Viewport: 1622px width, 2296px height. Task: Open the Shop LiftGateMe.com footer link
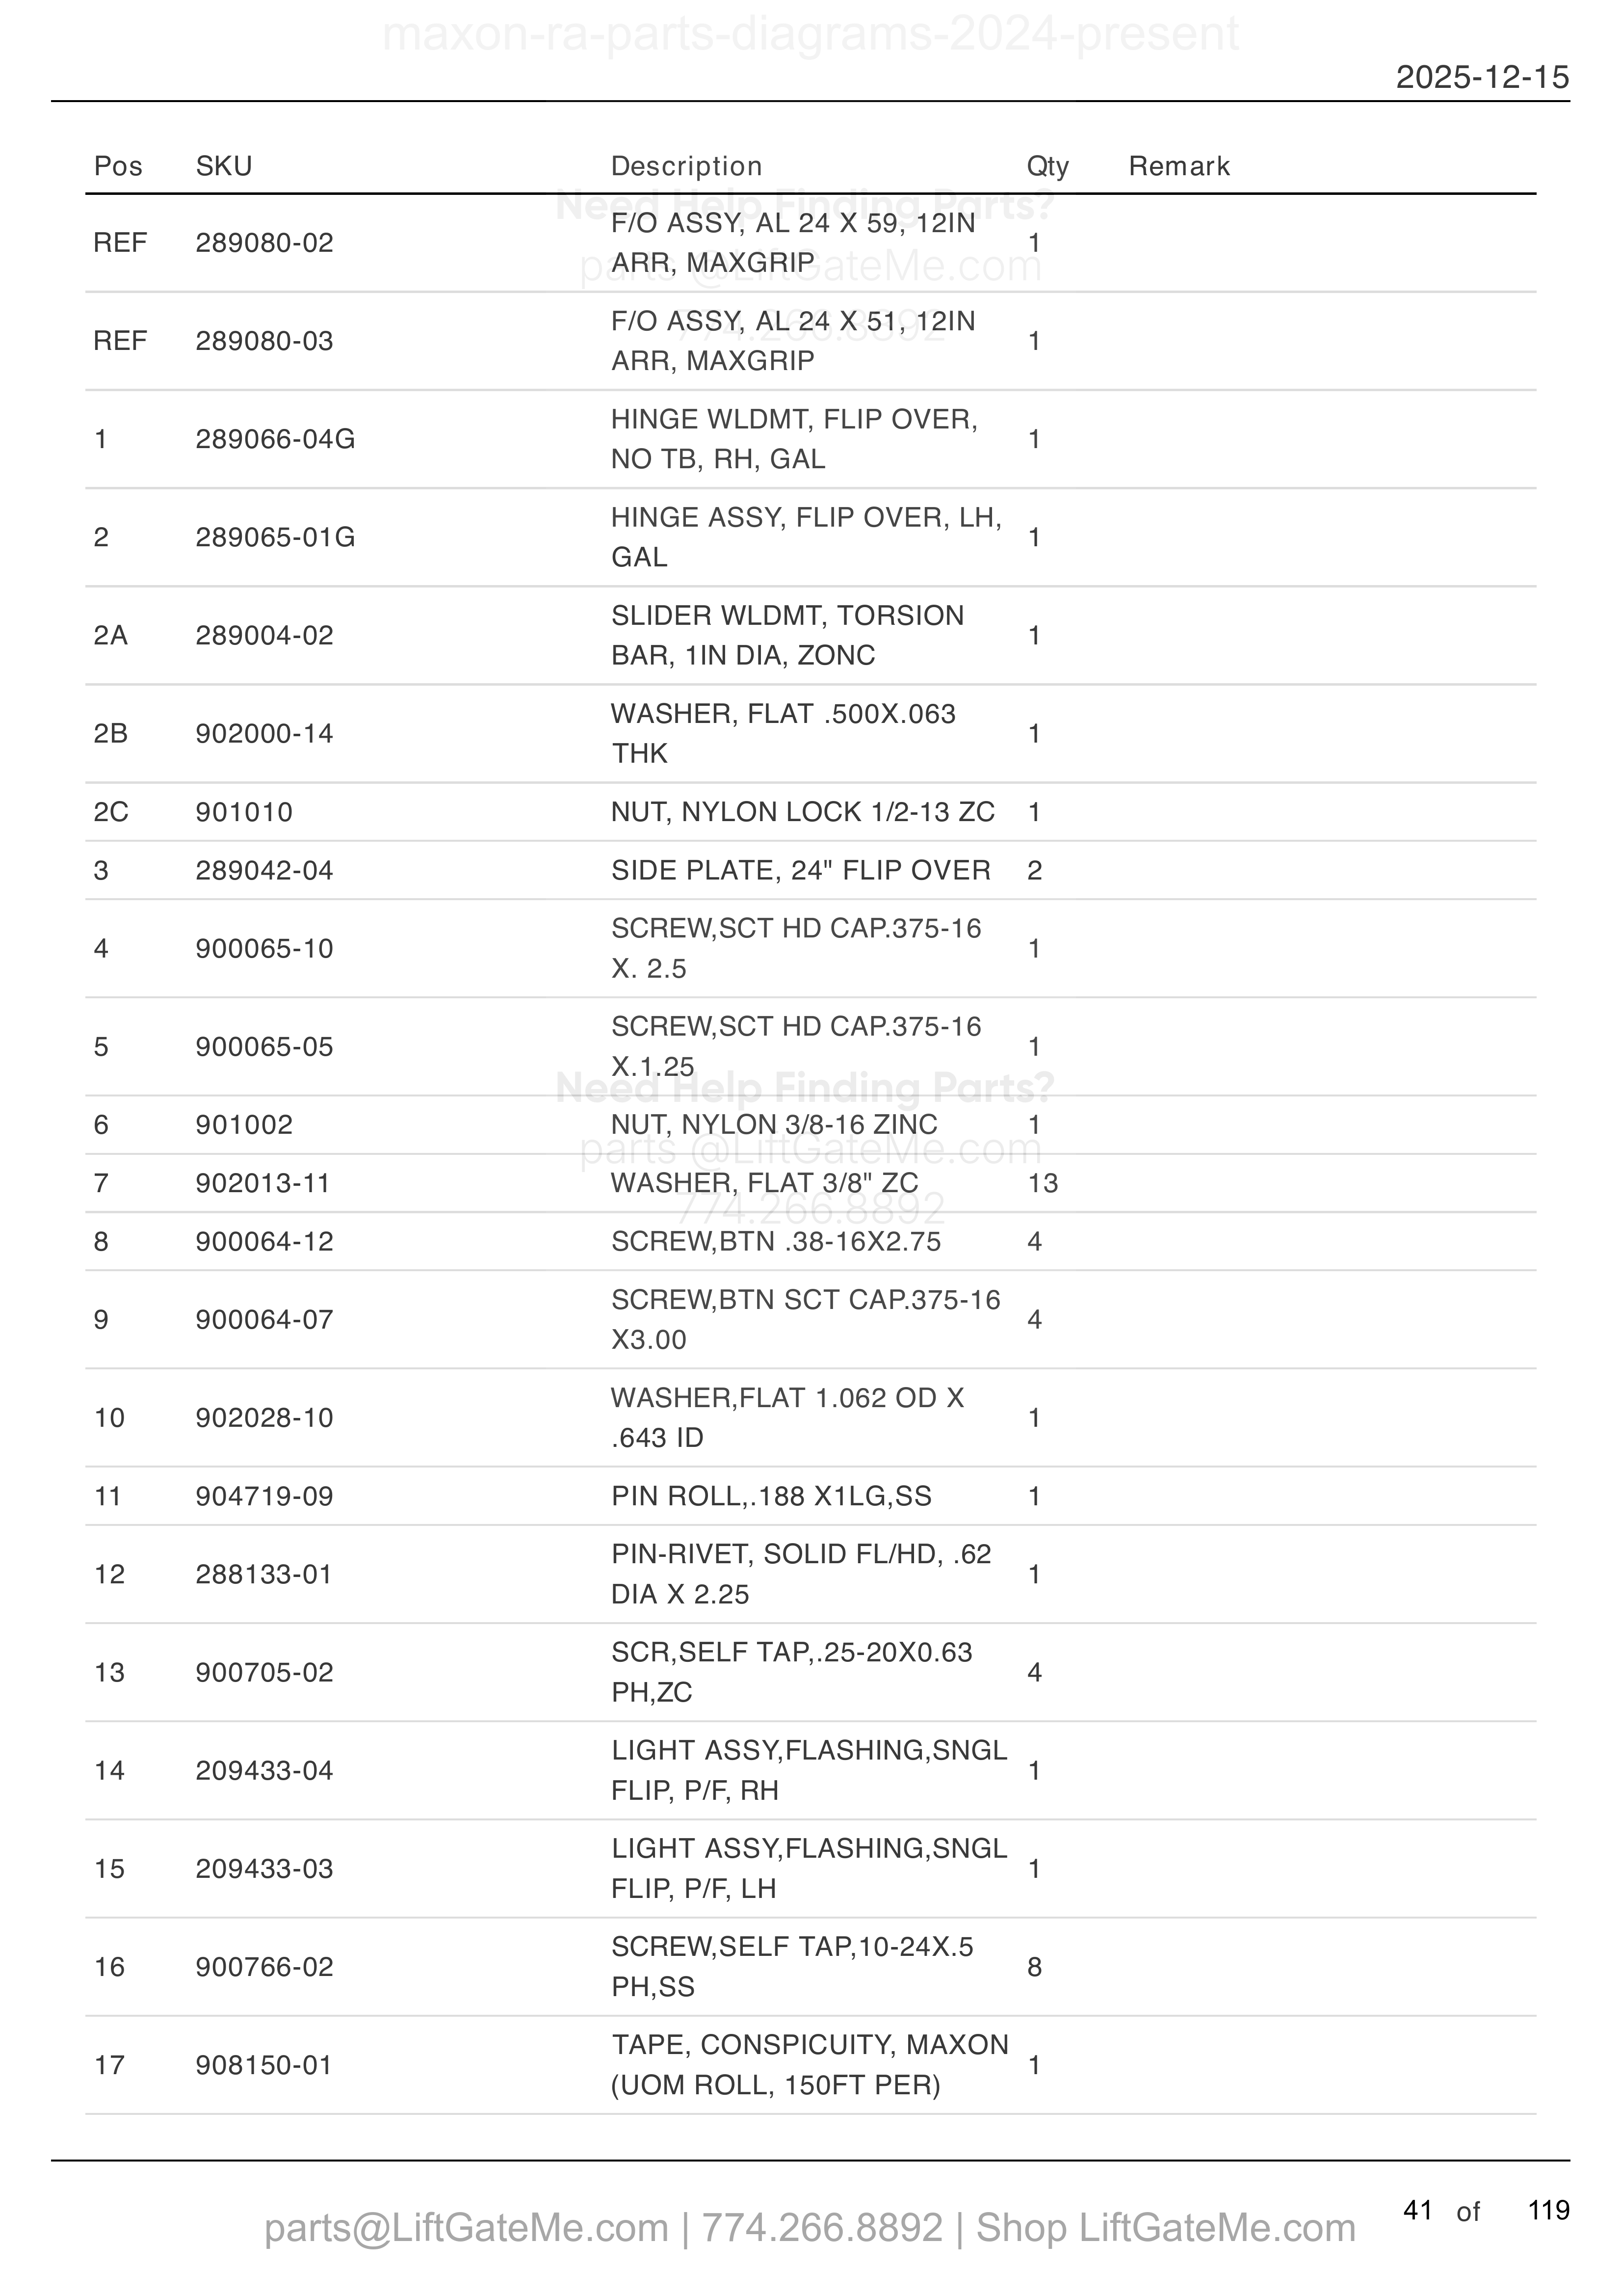[x=1165, y=2228]
